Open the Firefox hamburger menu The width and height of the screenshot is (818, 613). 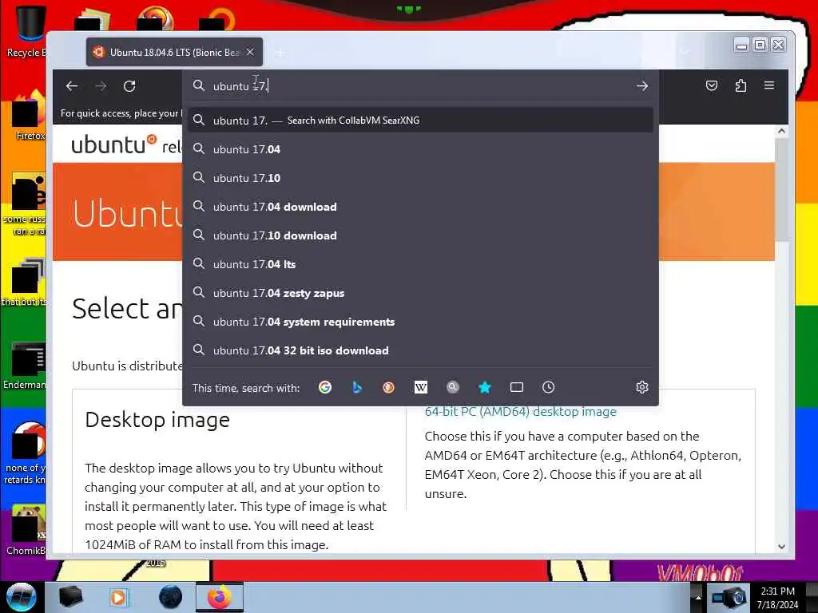(769, 85)
